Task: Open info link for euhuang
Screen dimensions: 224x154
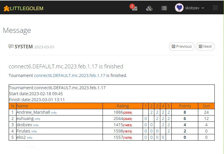Action: [x=37, y=119]
